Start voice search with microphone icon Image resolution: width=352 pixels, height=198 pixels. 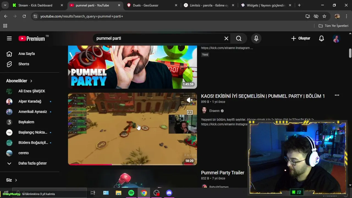[x=256, y=38]
